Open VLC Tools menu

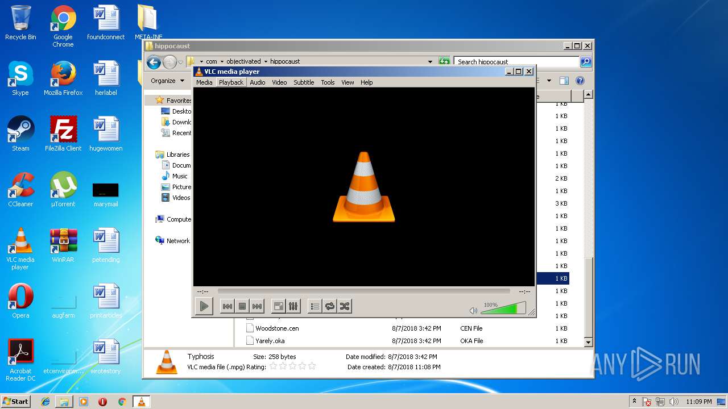click(x=328, y=82)
